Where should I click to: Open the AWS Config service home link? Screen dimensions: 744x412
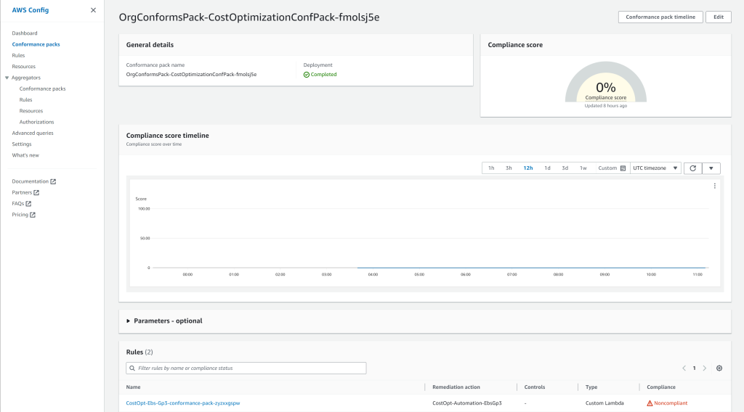click(x=31, y=10)
